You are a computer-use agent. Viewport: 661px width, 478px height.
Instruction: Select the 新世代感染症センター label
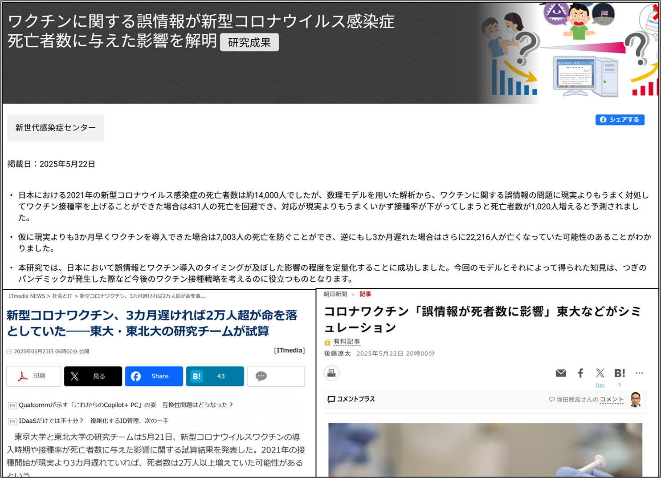pyautogui.click(x=56, y=128)
